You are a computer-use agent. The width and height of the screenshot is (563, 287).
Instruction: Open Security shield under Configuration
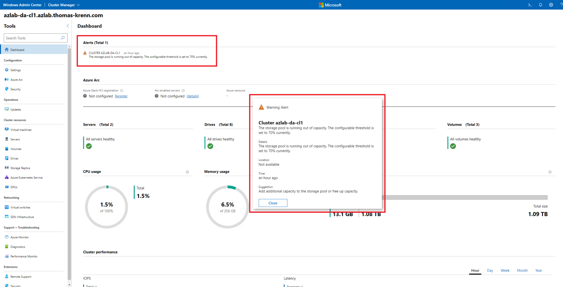[x=7, y=89]
